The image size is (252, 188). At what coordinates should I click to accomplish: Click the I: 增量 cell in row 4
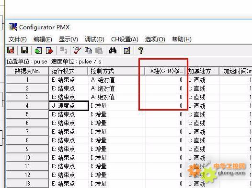coord(117,106)
